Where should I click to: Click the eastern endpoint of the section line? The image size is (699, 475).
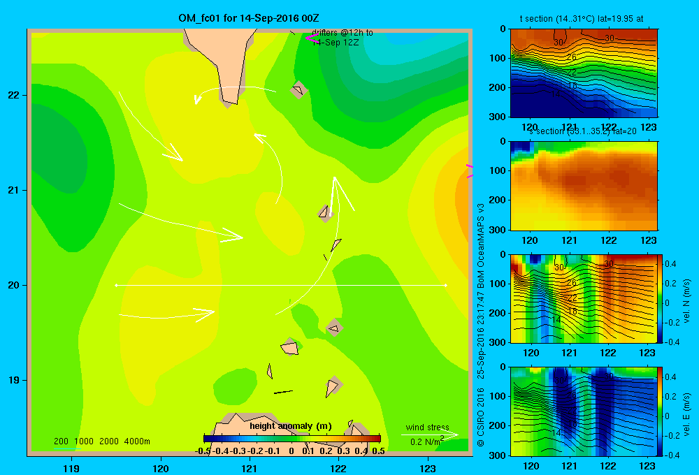point(446,285)
